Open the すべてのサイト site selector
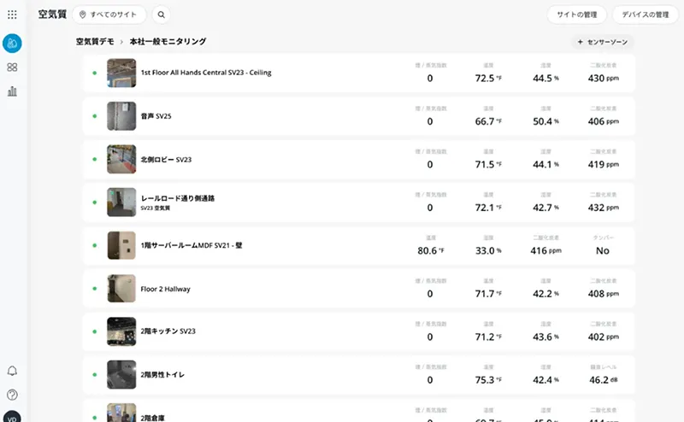This screenshot has height=422, width=684. coord(109,15)
